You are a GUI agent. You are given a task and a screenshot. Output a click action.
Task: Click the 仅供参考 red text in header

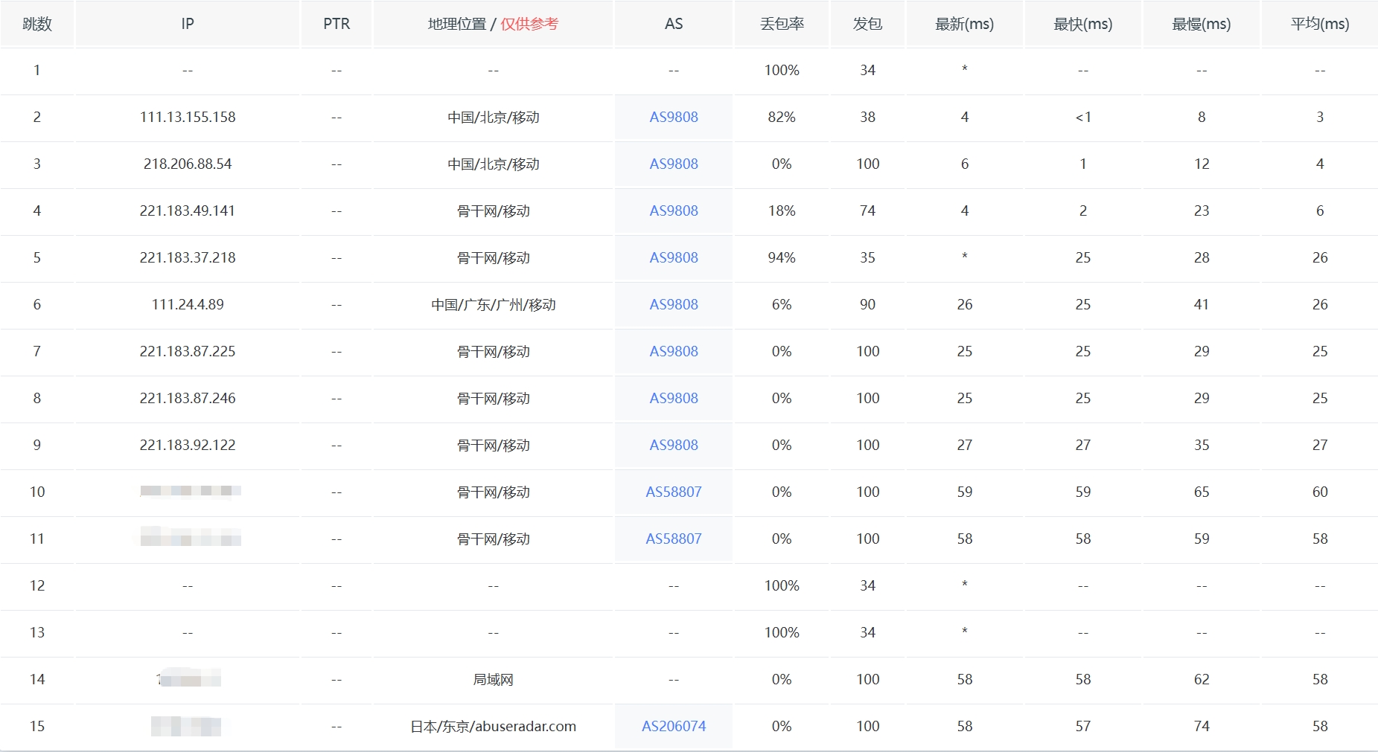[x=529, y=24]
